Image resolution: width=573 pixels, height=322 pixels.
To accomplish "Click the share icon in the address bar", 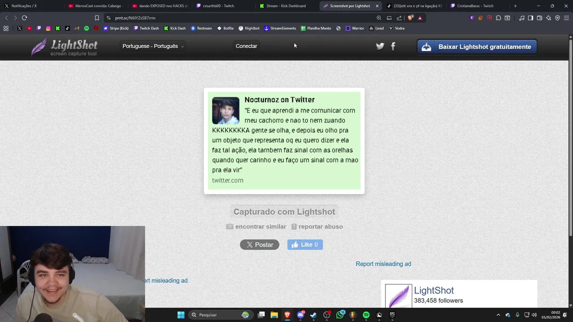I will click(399, 18).
